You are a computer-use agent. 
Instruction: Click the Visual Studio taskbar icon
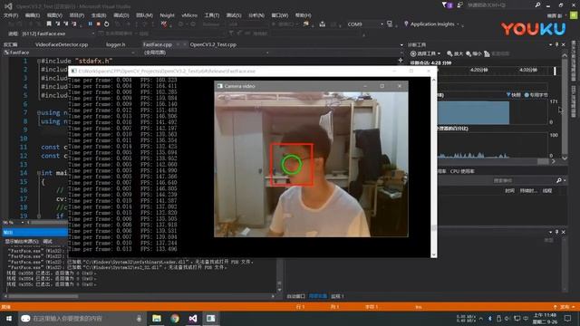coord(193,318)
